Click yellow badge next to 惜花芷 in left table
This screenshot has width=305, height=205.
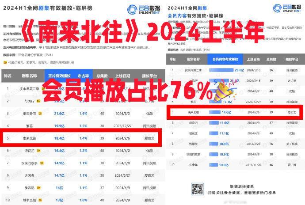[x=38, y=151]
